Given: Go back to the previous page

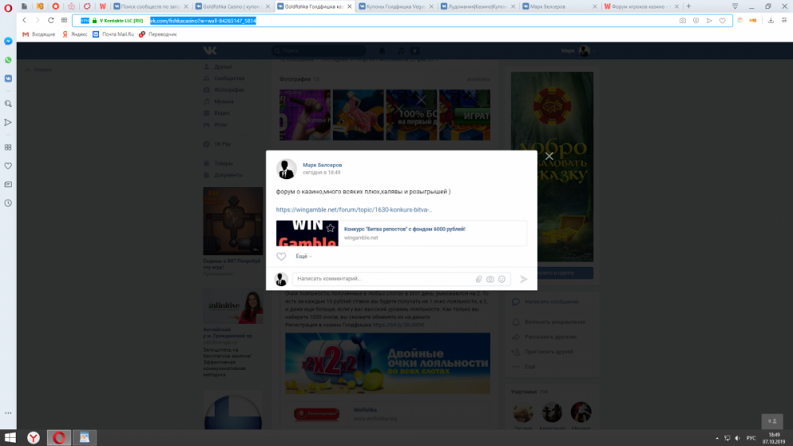Looking at the screenshot, I should pyautogui.click(x=25, y=21).
